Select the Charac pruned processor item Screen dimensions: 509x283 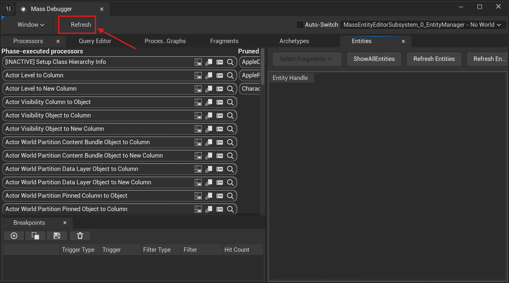[x=250, y=89]
